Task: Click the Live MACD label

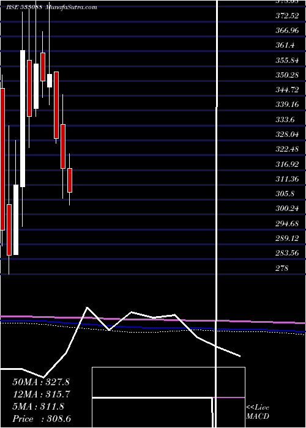Action: point(258,412)
